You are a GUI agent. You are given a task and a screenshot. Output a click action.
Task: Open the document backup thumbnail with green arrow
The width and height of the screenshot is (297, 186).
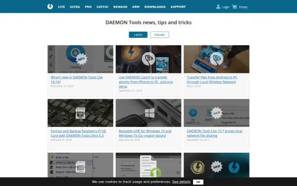[148, 165]
